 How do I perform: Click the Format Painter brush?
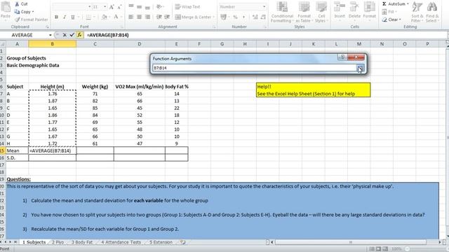click(32, 20)
